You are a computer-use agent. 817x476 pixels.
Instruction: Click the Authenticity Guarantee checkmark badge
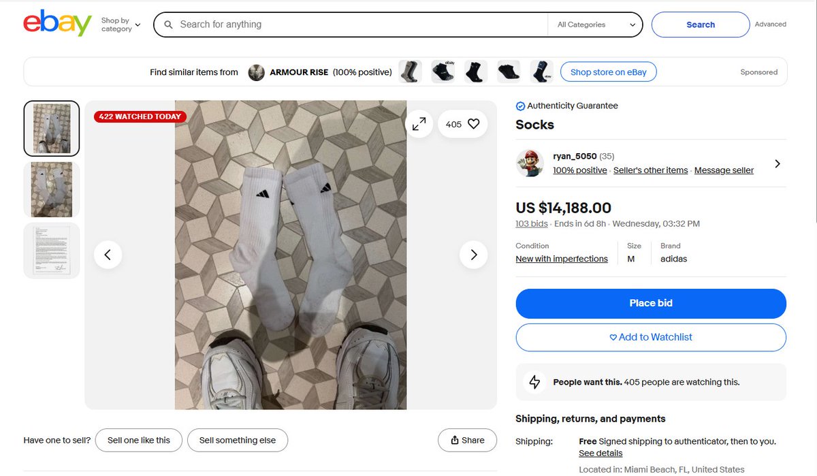[520, 106]
